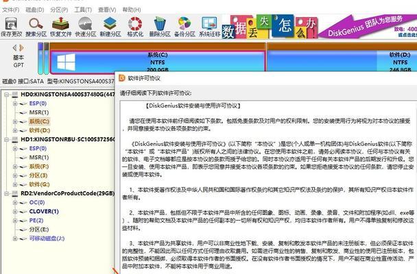Click the DiskGenius icon in license dialog title
This screenshot has width=417, height=274.
(x=122, y=78)
